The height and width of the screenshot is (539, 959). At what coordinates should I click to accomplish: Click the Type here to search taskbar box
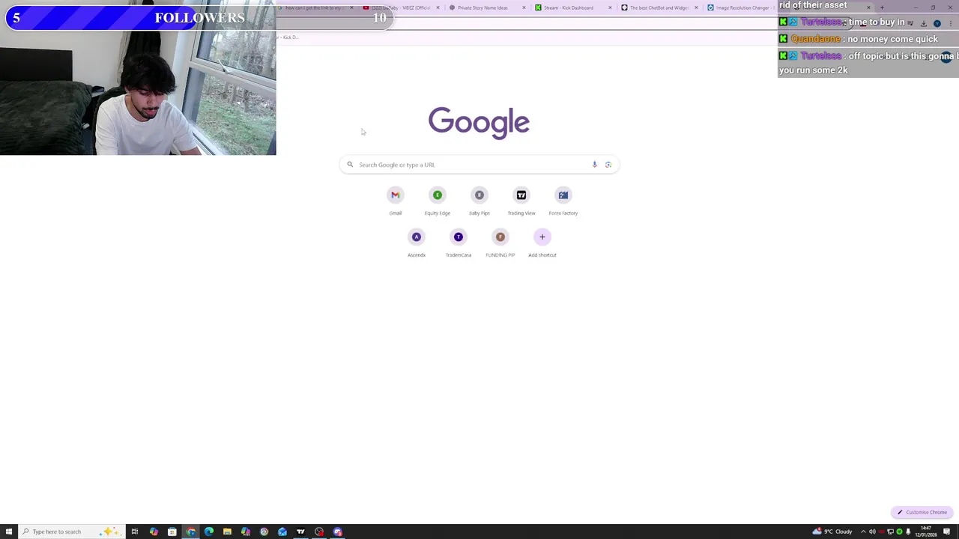coord(71,532)
